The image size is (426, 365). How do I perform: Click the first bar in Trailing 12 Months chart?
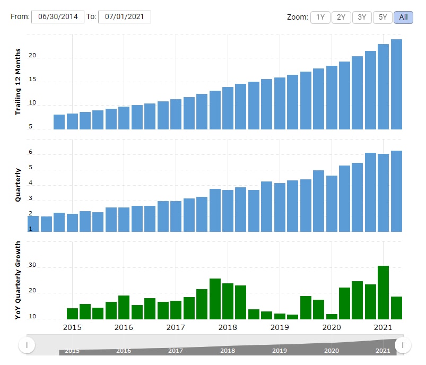coord(59,122)
